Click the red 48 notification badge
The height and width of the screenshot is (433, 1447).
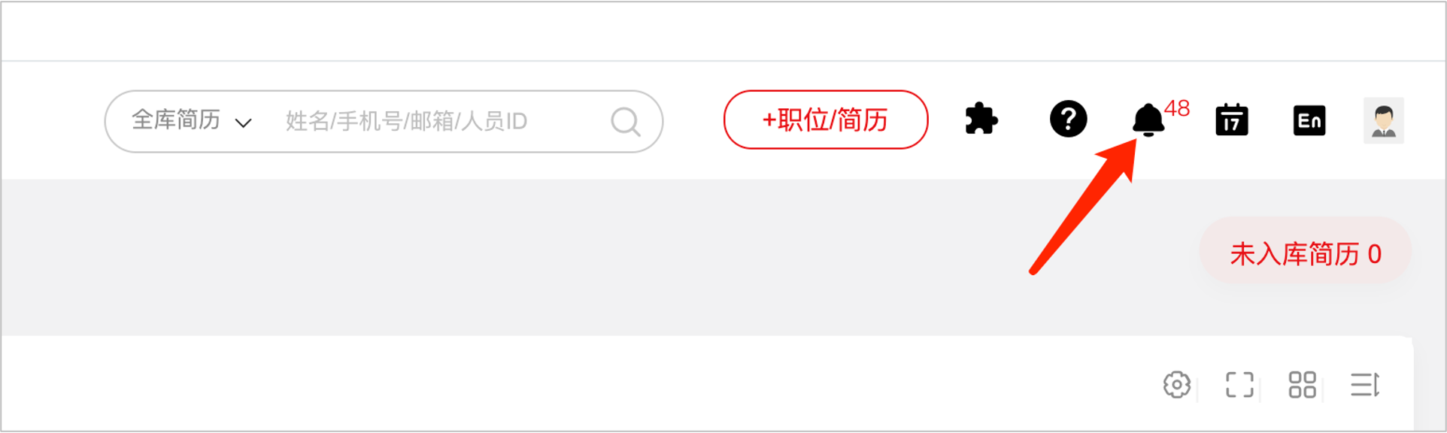click(1177, 108)
